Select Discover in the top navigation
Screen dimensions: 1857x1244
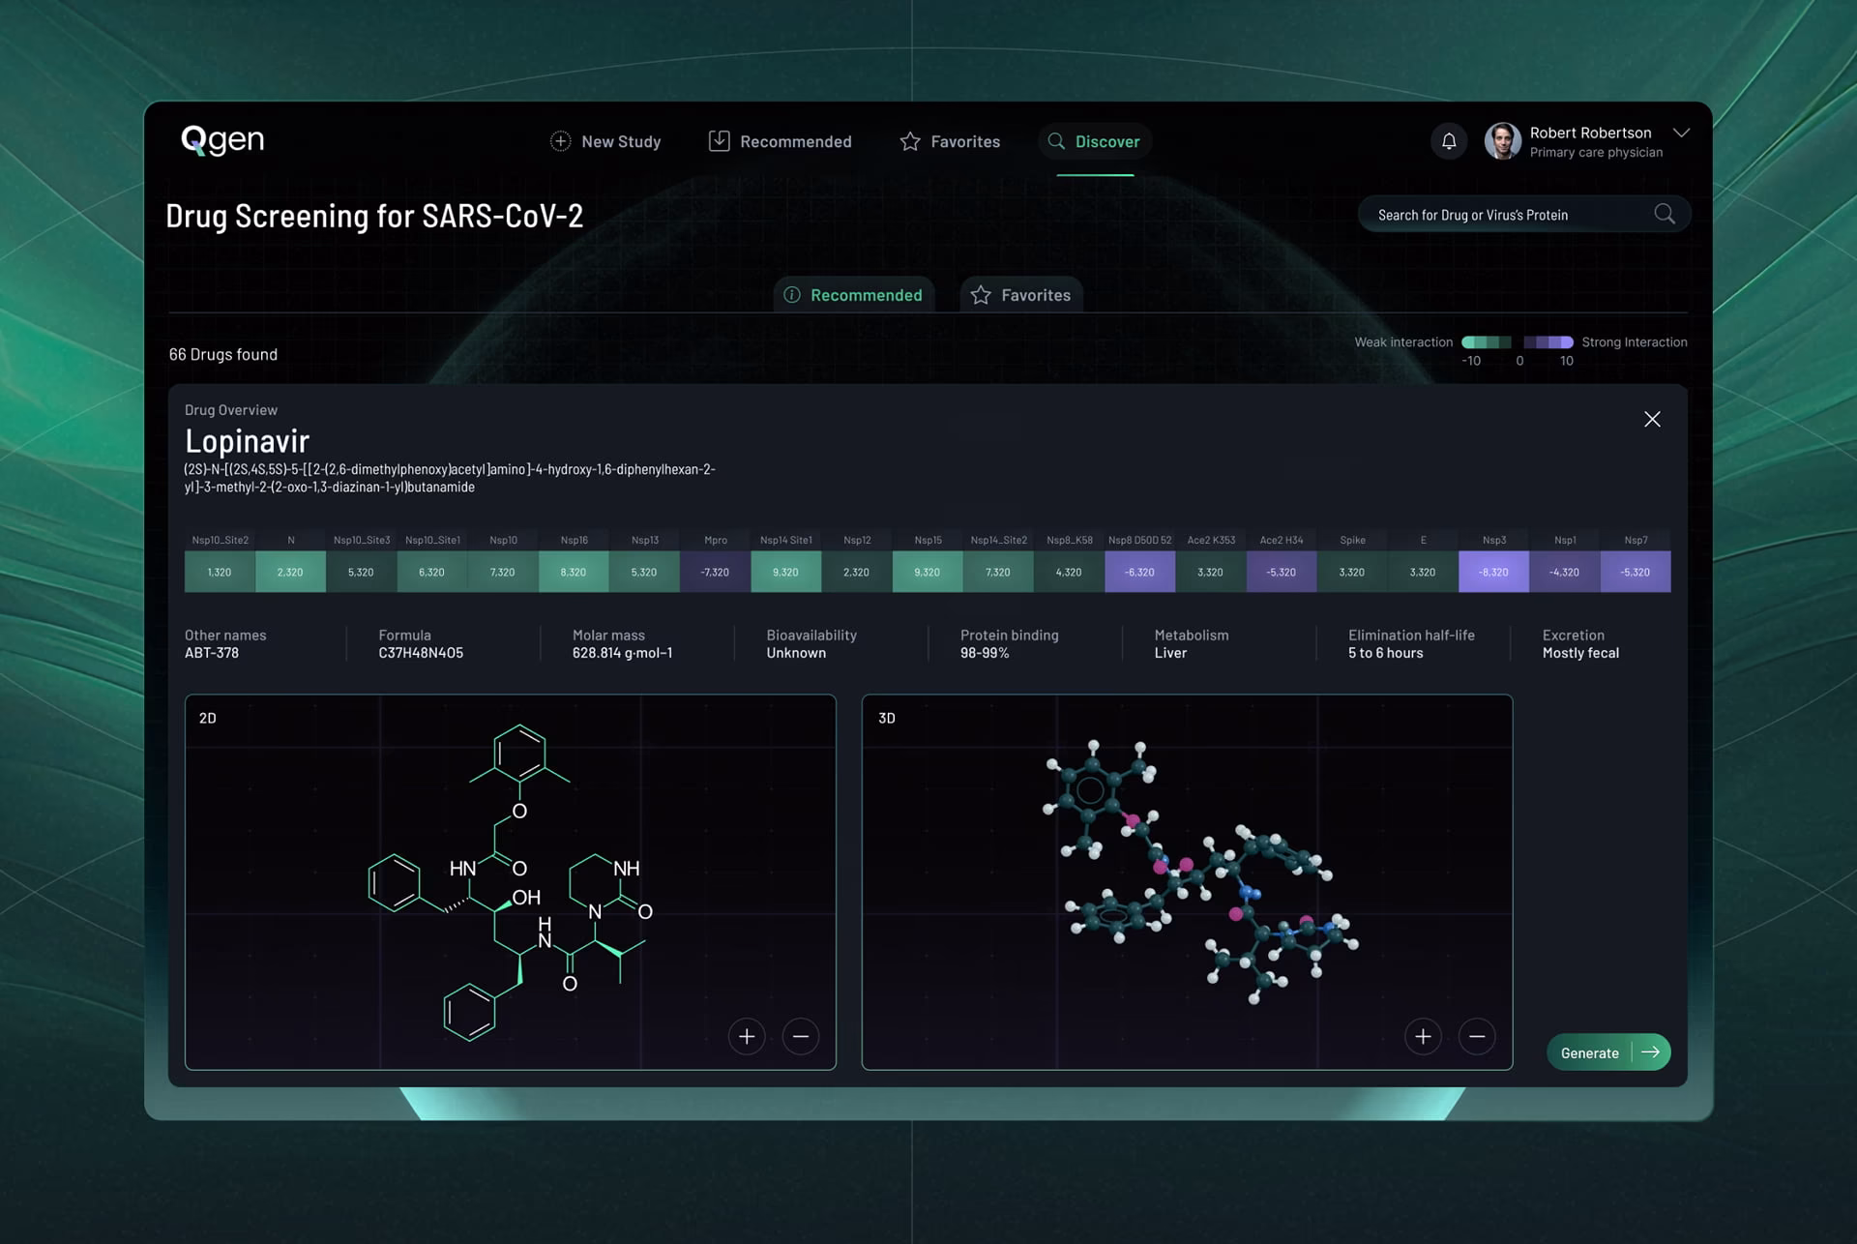(1094, 141)
